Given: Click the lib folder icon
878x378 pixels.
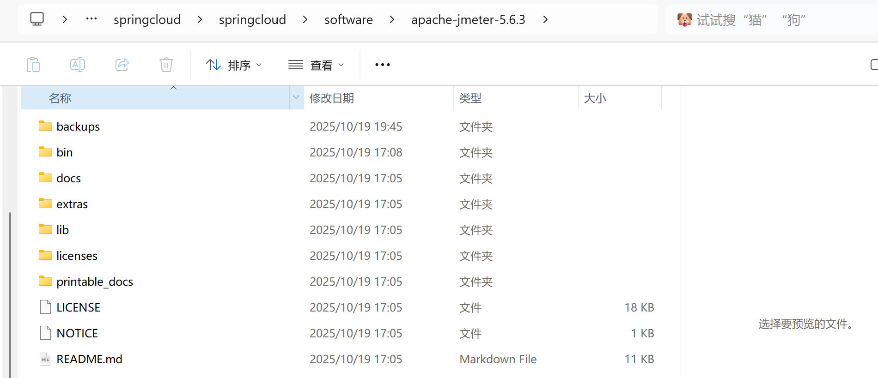Looking at the screenshot, I should [x=45, y=229].
